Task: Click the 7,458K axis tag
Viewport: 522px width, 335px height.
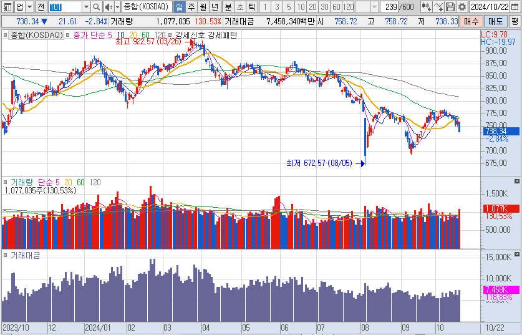Action: pyautogui.click(x=501, y=289)
